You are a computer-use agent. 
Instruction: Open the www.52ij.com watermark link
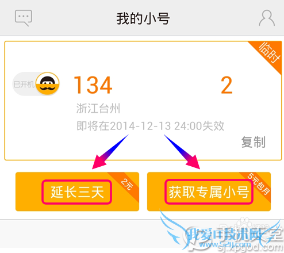coord(225,244)
